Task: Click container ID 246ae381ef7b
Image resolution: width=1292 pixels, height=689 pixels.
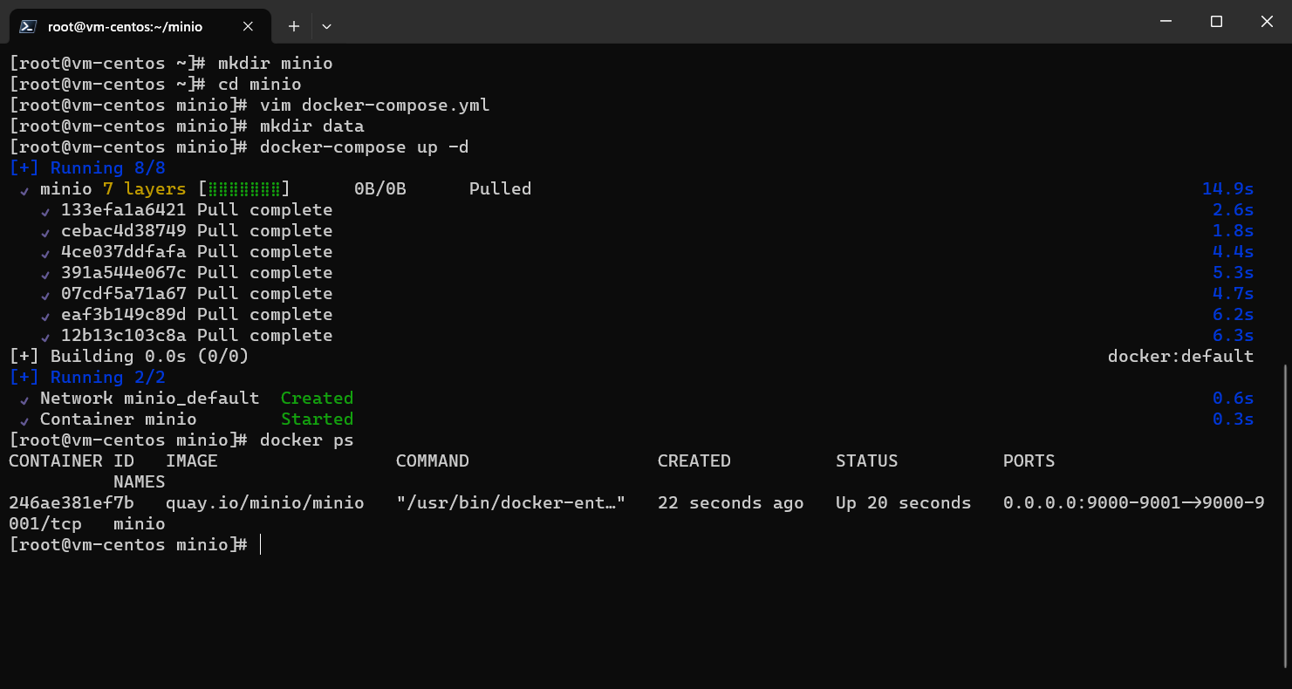Action: [72, 503]
